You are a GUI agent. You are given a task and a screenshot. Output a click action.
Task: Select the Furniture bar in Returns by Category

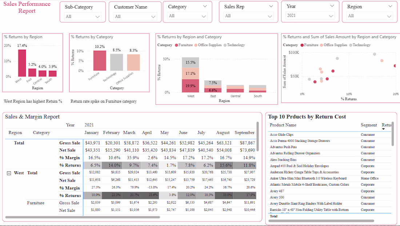pyautogui.click(x=100, y=61)
